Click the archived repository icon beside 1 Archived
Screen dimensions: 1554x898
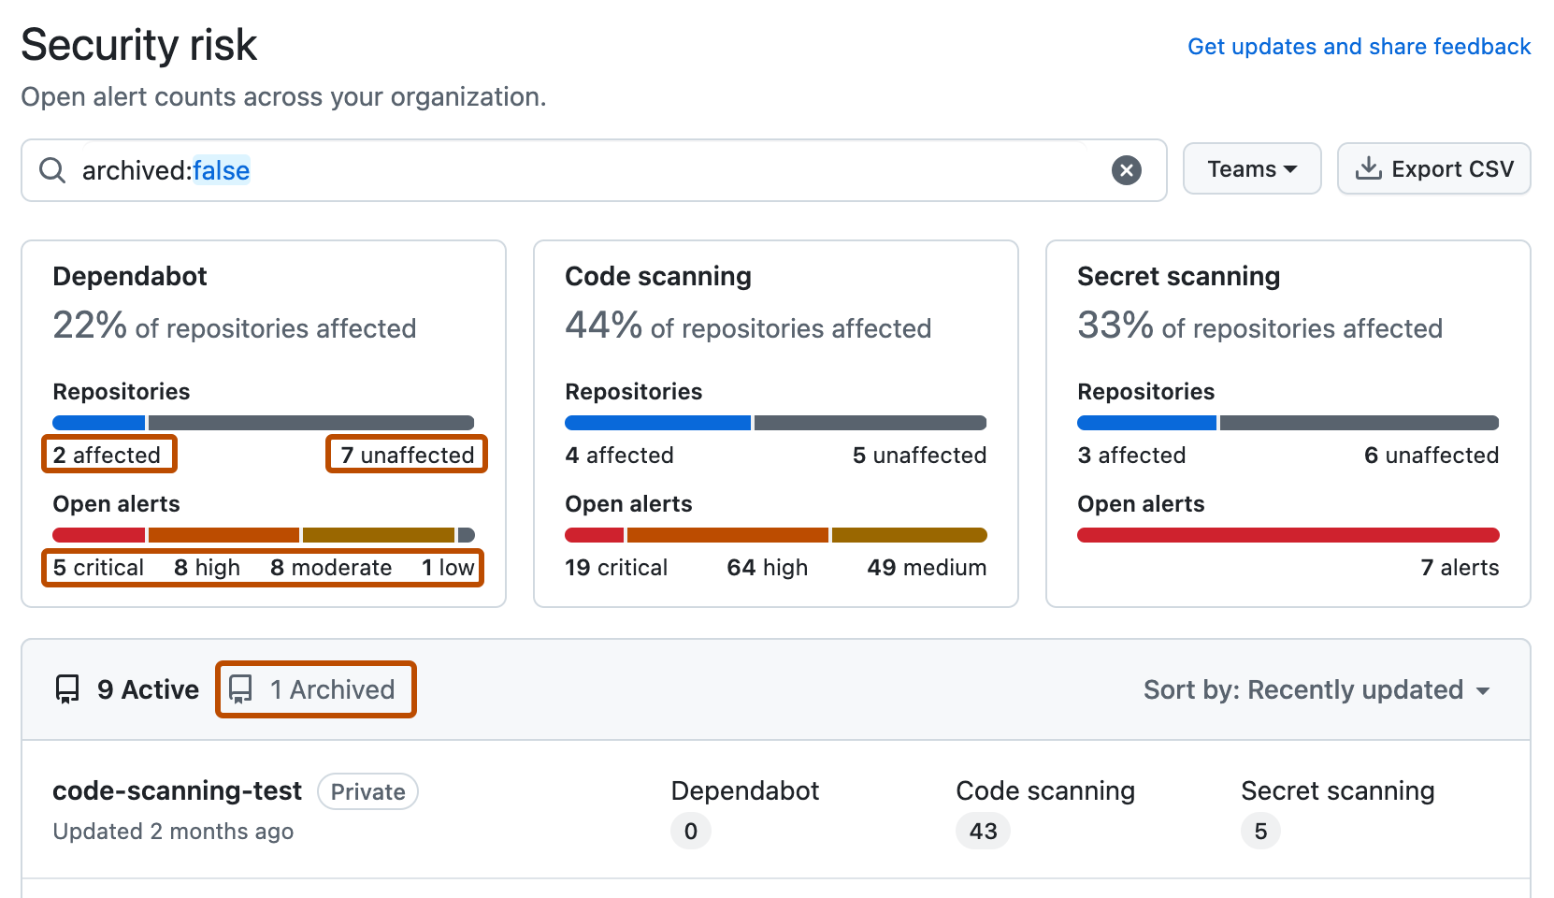pos(242,689)
